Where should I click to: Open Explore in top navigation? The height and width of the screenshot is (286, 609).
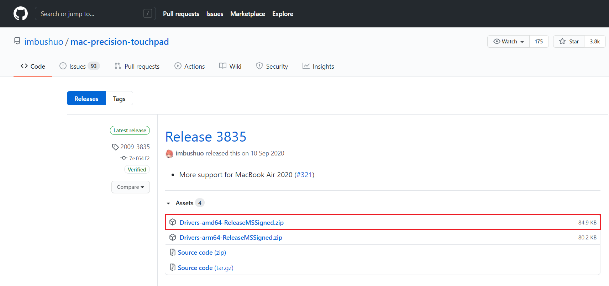coord(283,14)
